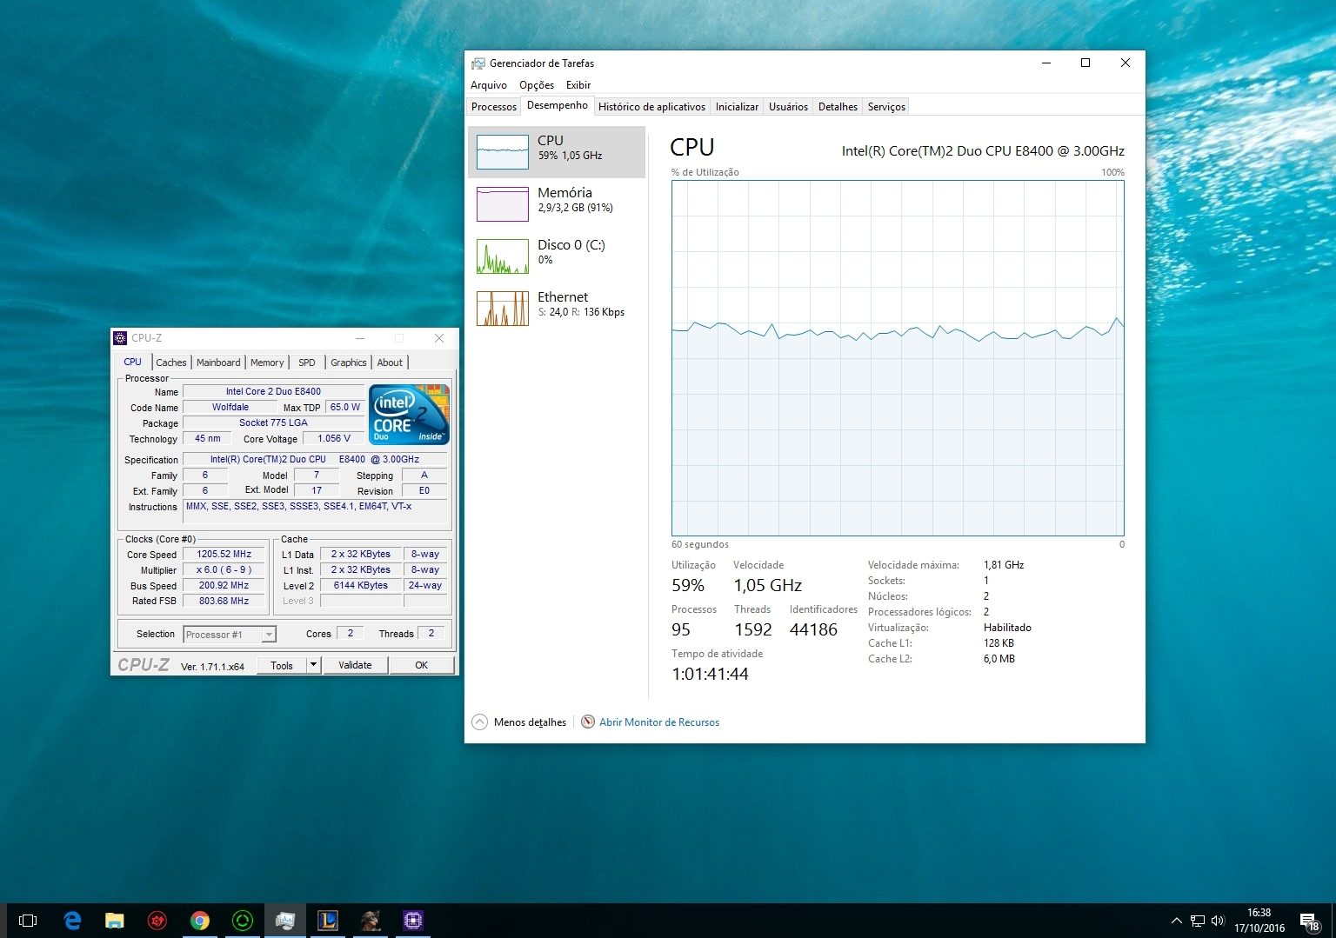Viewport: 1336px width, 938px height.
Task: Open network status tray icon
Action: (x=1198, y=921)
